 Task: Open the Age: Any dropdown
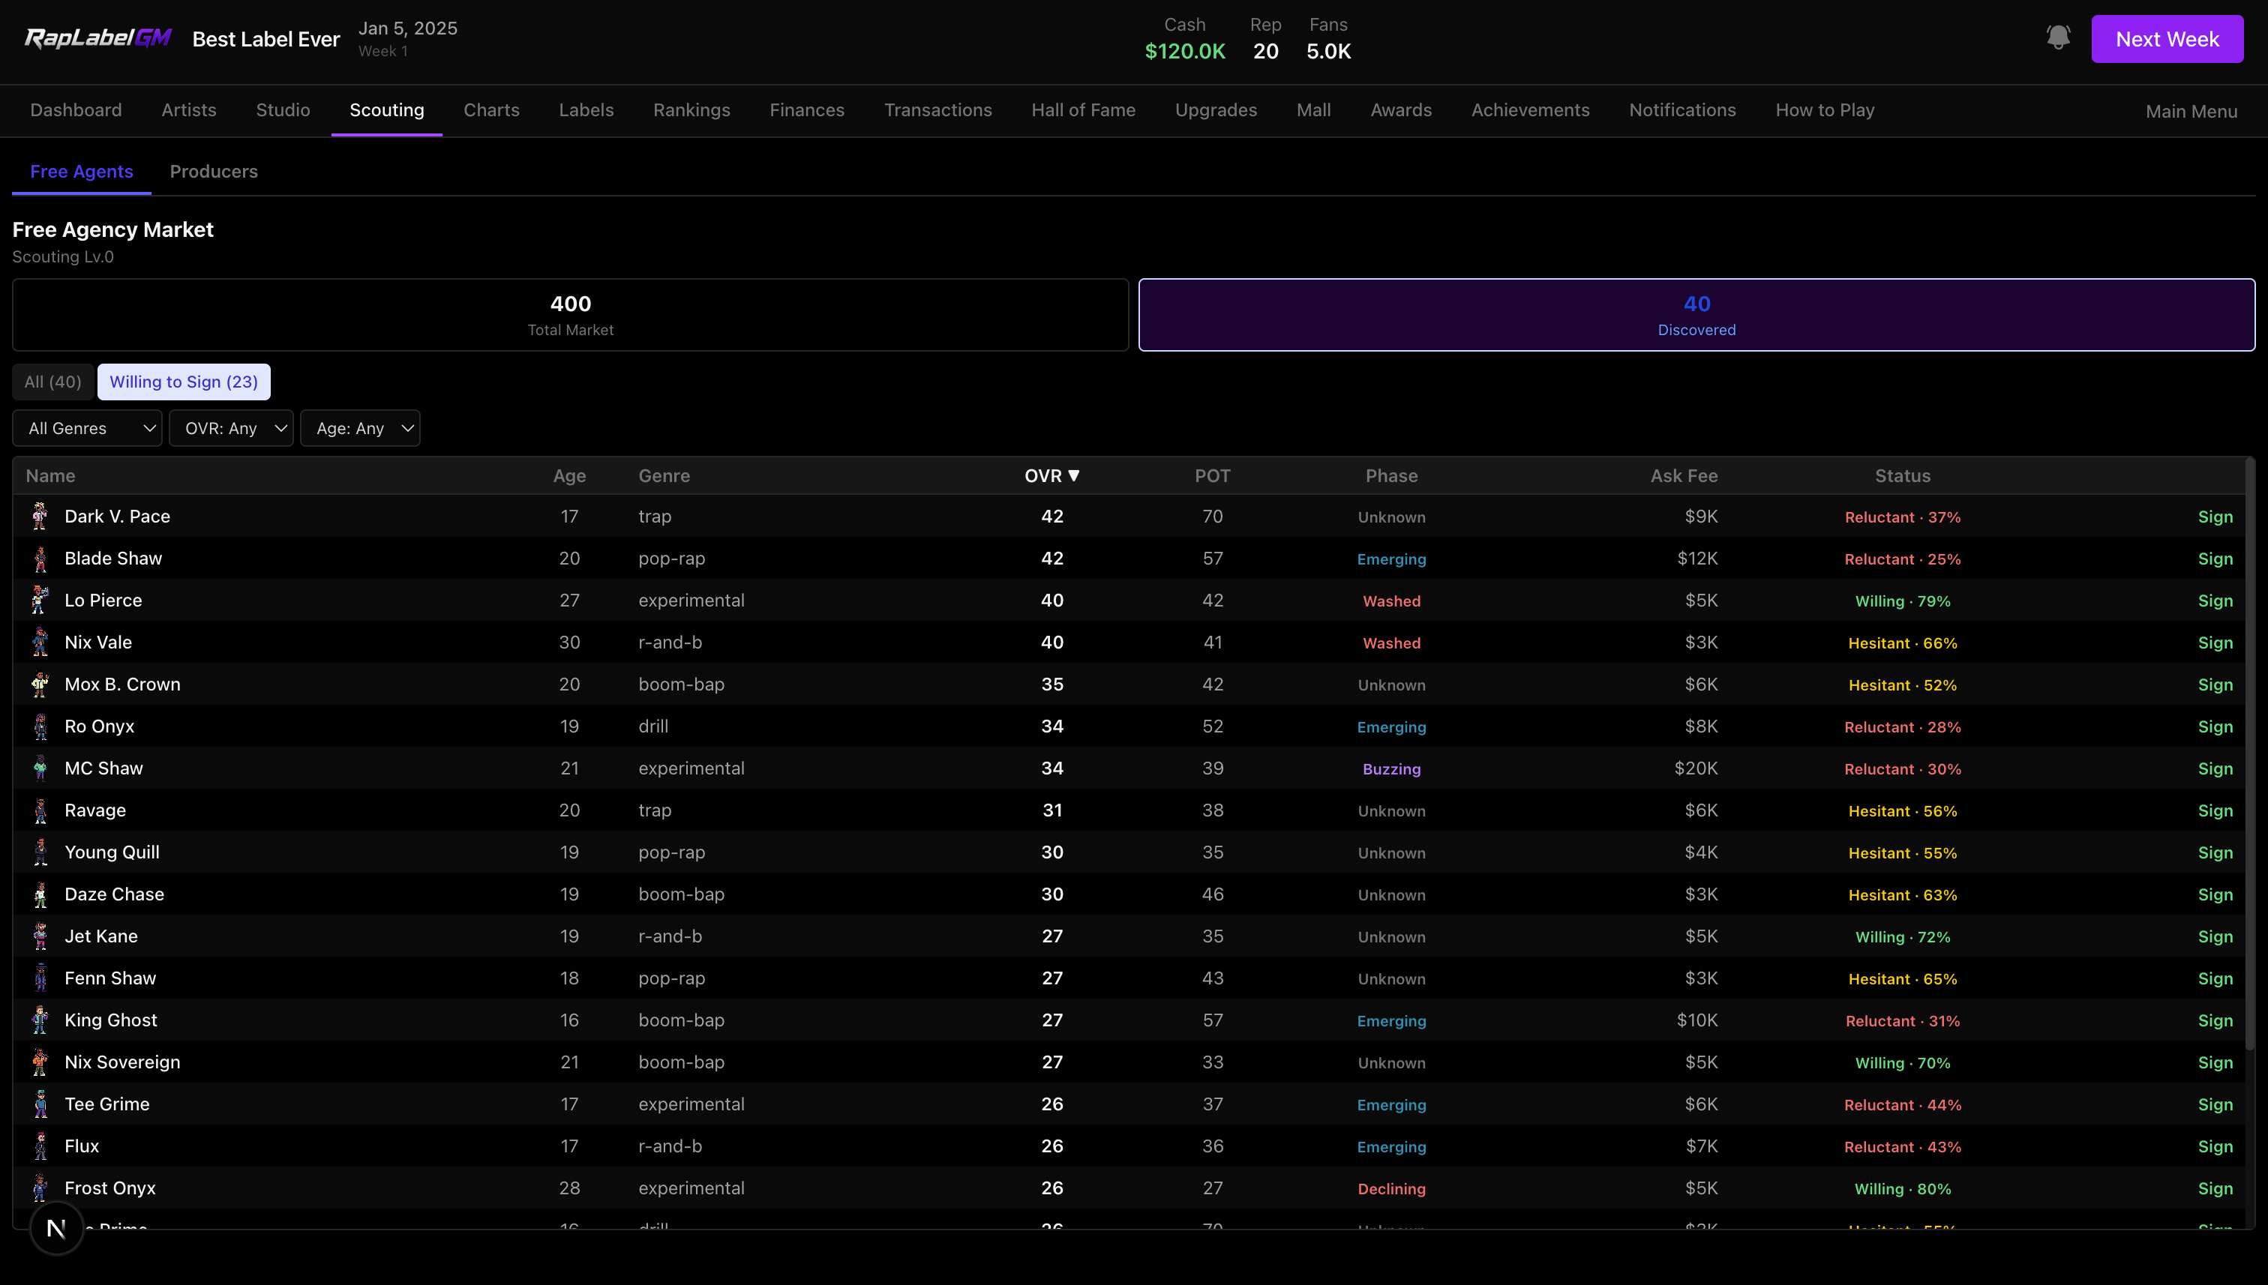[360, 428]
